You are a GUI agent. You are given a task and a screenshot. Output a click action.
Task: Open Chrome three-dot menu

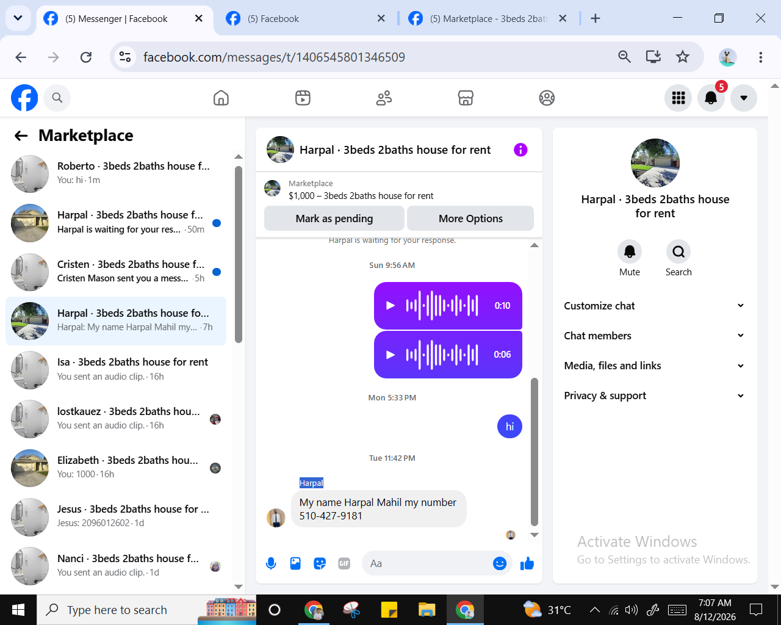[760, 57]
